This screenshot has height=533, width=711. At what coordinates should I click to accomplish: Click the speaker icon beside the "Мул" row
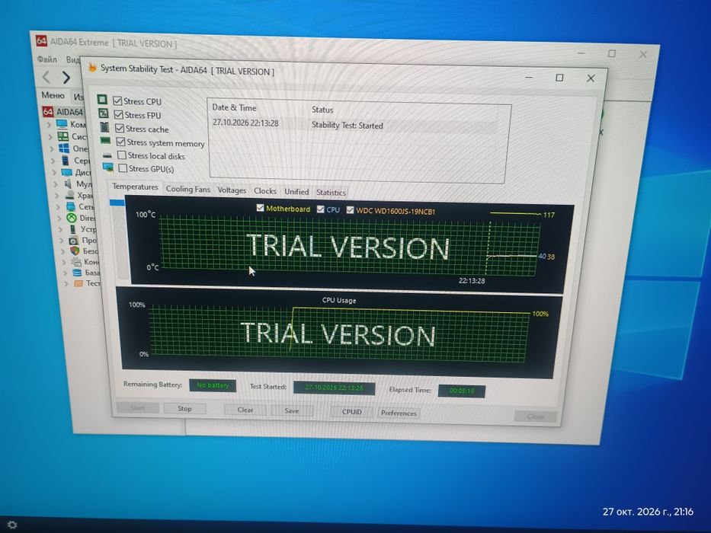[68, 184]
